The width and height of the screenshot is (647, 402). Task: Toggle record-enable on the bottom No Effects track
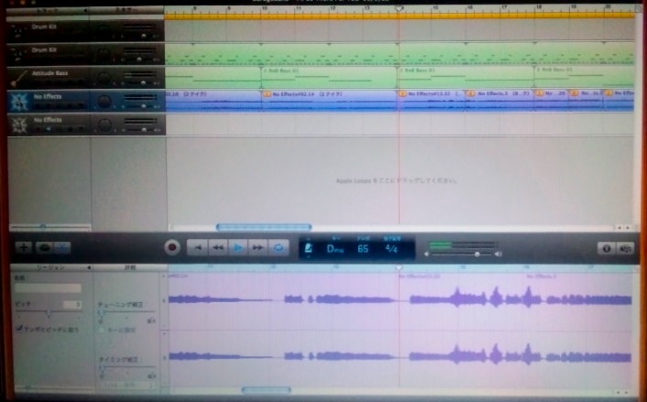38,129
